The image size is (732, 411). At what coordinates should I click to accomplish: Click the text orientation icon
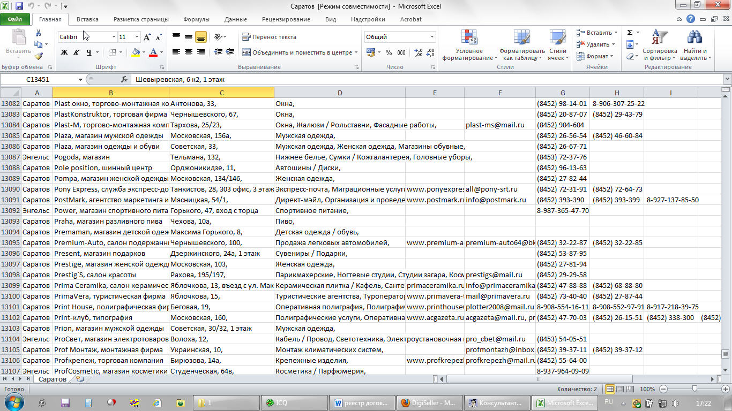click(x=218, y=37)
